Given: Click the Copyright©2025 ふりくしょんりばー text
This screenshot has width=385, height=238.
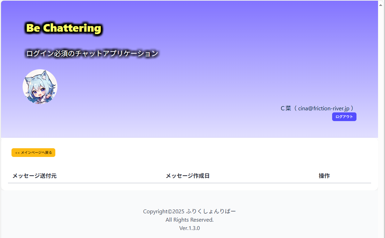Looking at the screenshot, I should tap(189, 211).
